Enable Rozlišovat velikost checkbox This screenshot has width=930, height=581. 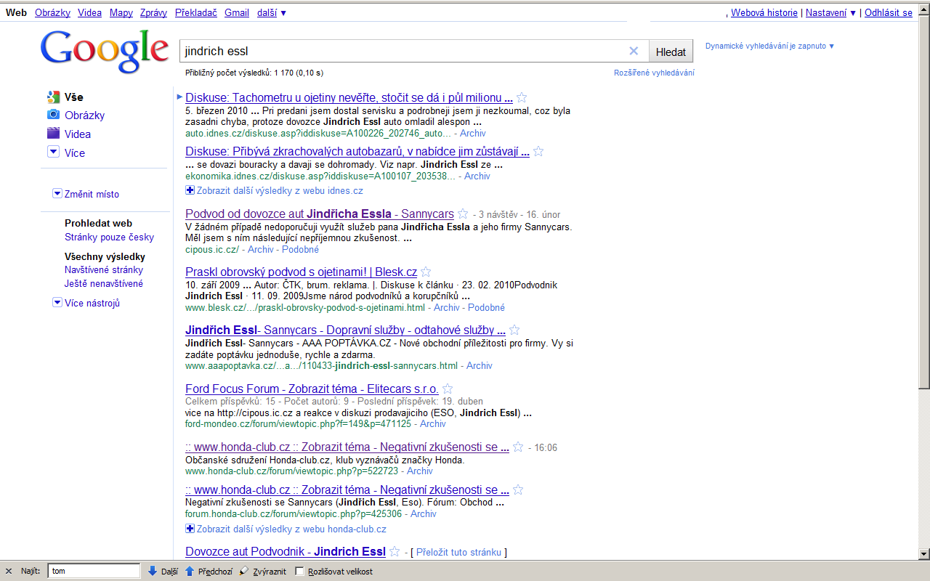click(x=299, y=571)
